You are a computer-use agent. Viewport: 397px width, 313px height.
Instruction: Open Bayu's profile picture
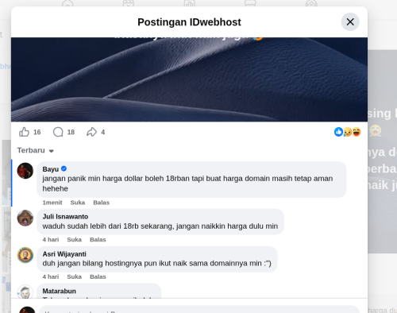pyautogui.click(x=25, y=171)
